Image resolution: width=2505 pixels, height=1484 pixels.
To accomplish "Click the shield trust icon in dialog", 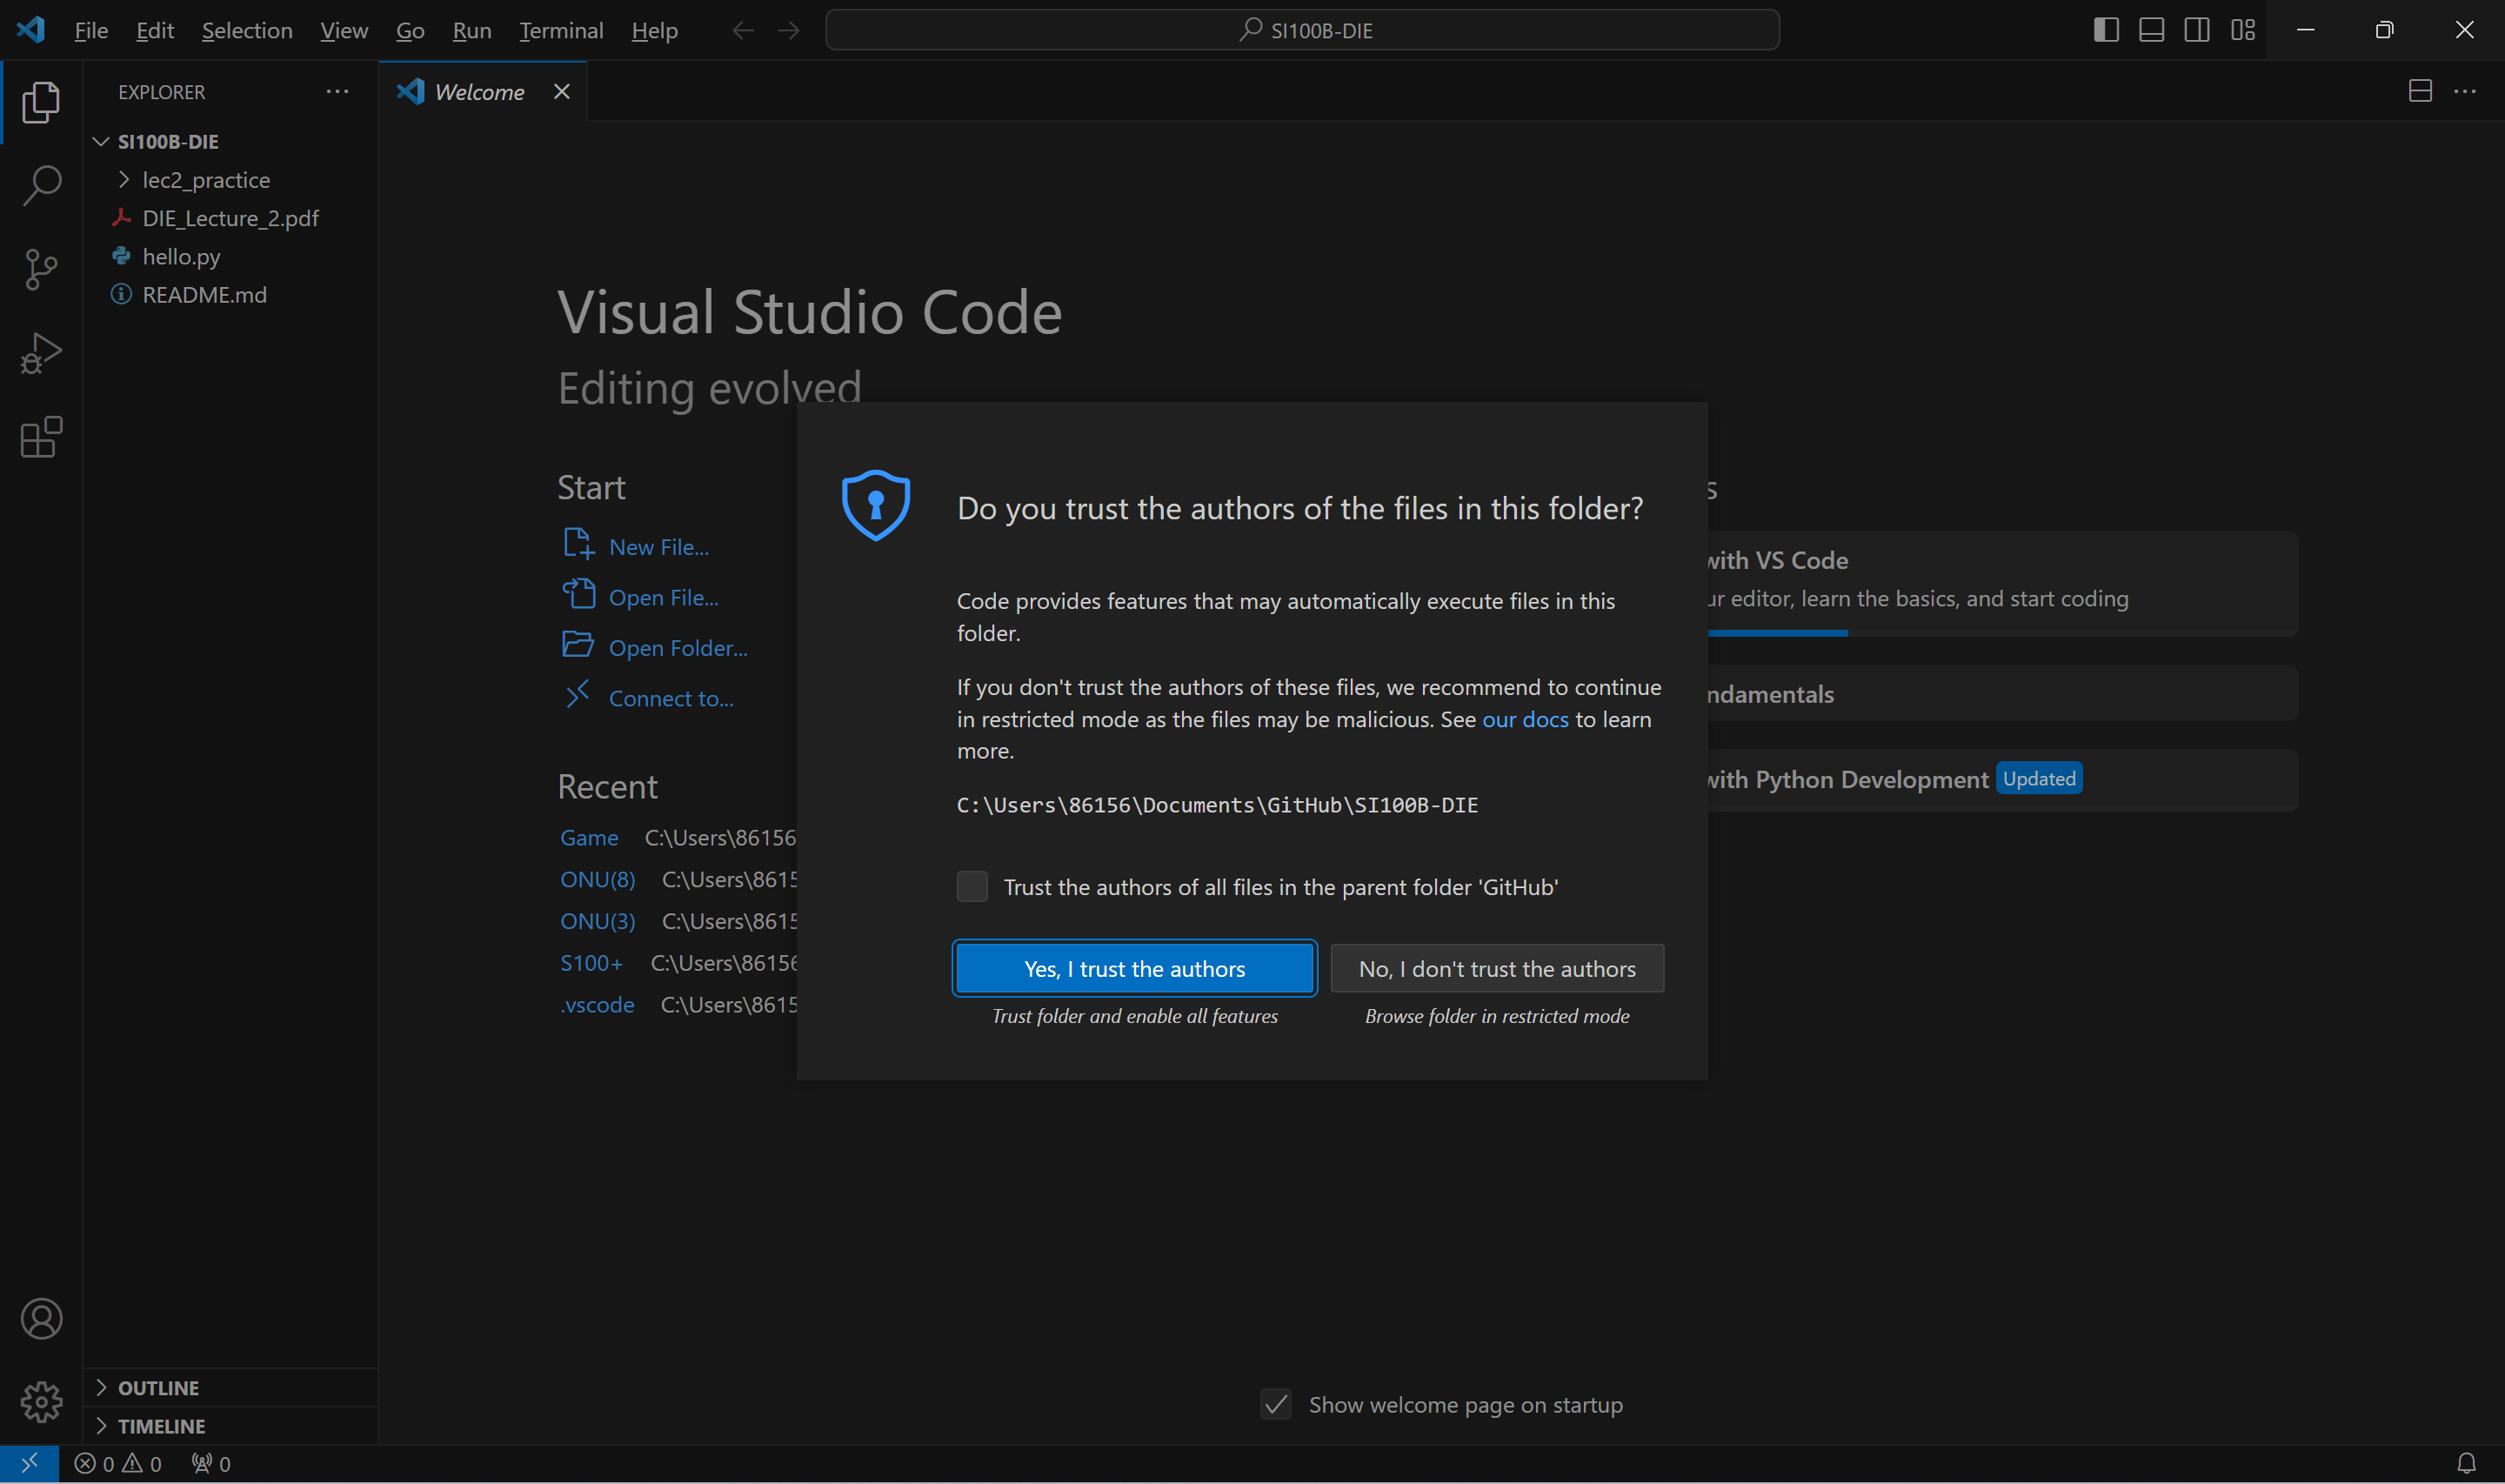I will tap(876, 505).
